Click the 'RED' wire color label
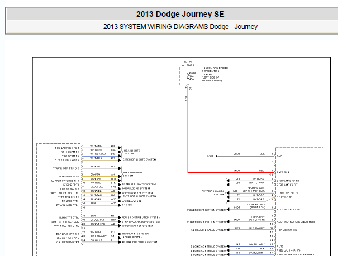Image resolution: width=338 pixels, height=256 pixels. 261,171
